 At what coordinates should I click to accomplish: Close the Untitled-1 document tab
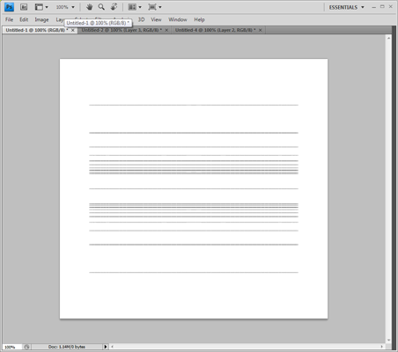pos(73,30)
